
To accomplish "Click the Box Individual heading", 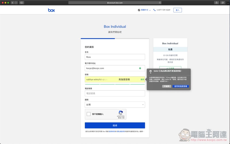I will point(115,26).
